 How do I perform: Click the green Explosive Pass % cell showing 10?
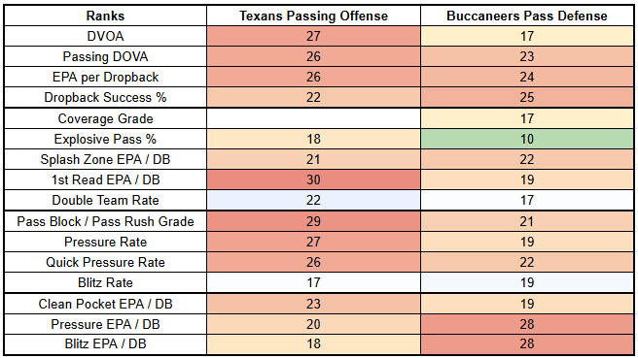527,139
